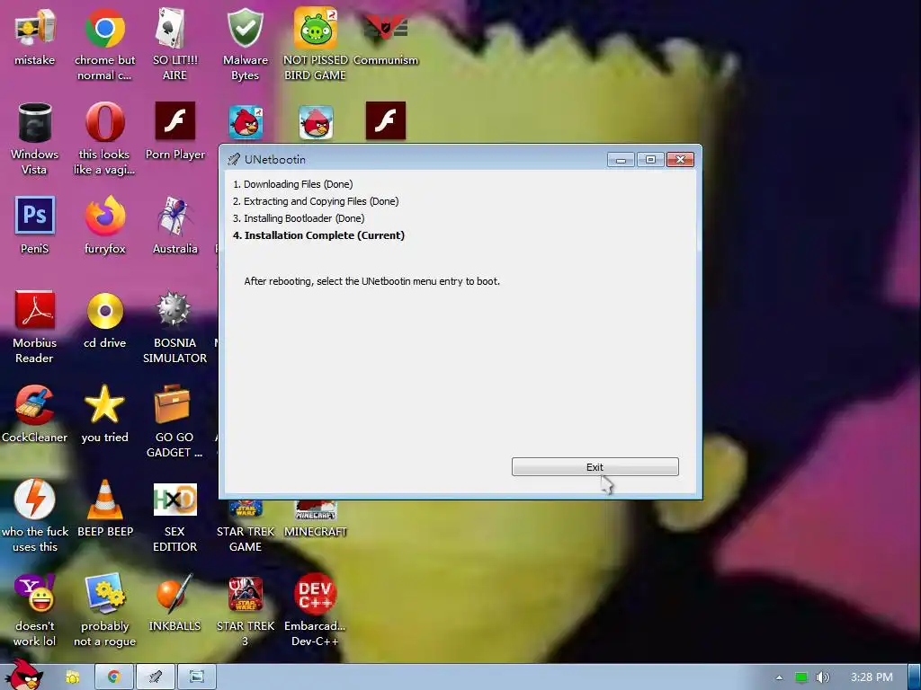Select the Communism desktop icon
921x690 pixels.
coord(385,38)
